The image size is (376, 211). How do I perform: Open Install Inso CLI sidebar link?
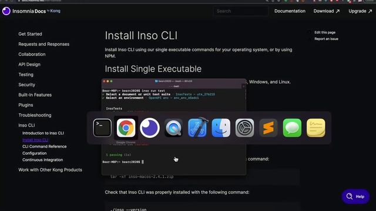(35, 139)
